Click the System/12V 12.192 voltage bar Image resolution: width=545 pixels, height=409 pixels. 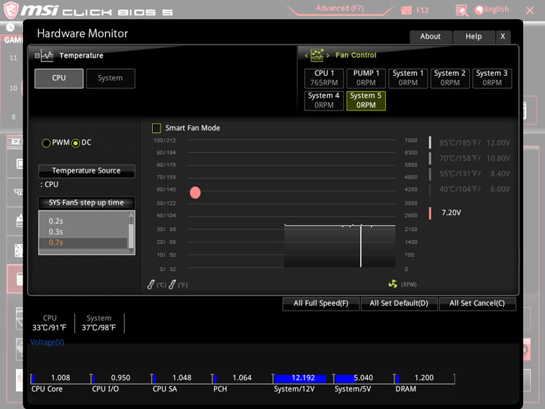click(x=303, y=379)
